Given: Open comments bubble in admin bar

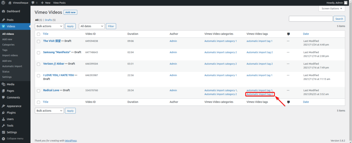Looking at the screenshot, I should pyautogui.click(x=33, y=3).
